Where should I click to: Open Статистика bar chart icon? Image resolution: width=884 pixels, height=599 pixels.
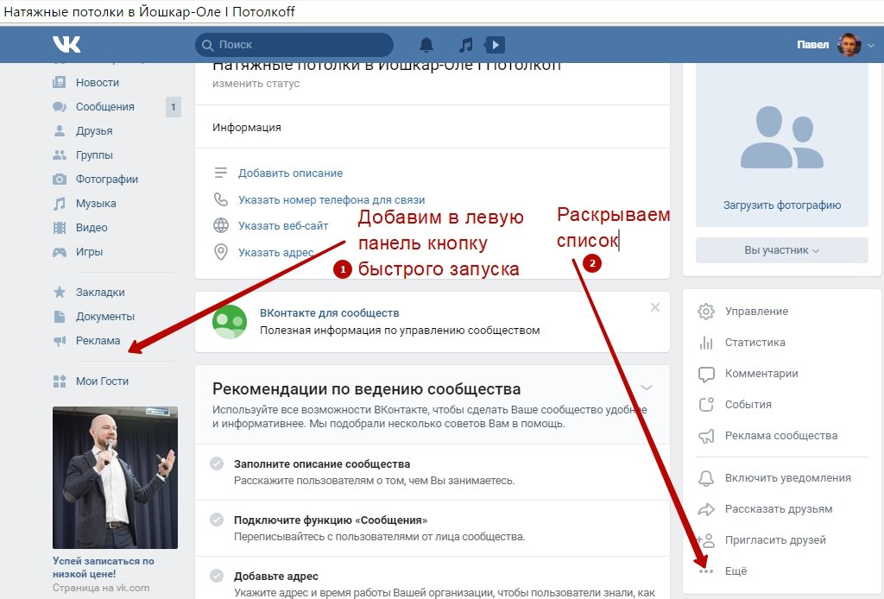pyautogui.click(x=706, y=342)
